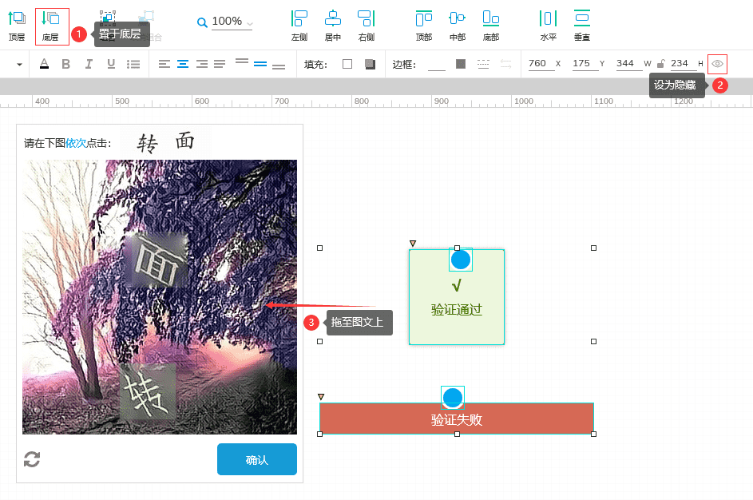Apply underline formatting from the toolbar
Screen dimensions: 753x500
point(109,64)
